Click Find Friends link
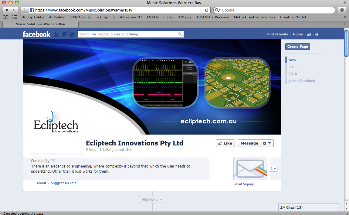 click(x=277, y=34)
